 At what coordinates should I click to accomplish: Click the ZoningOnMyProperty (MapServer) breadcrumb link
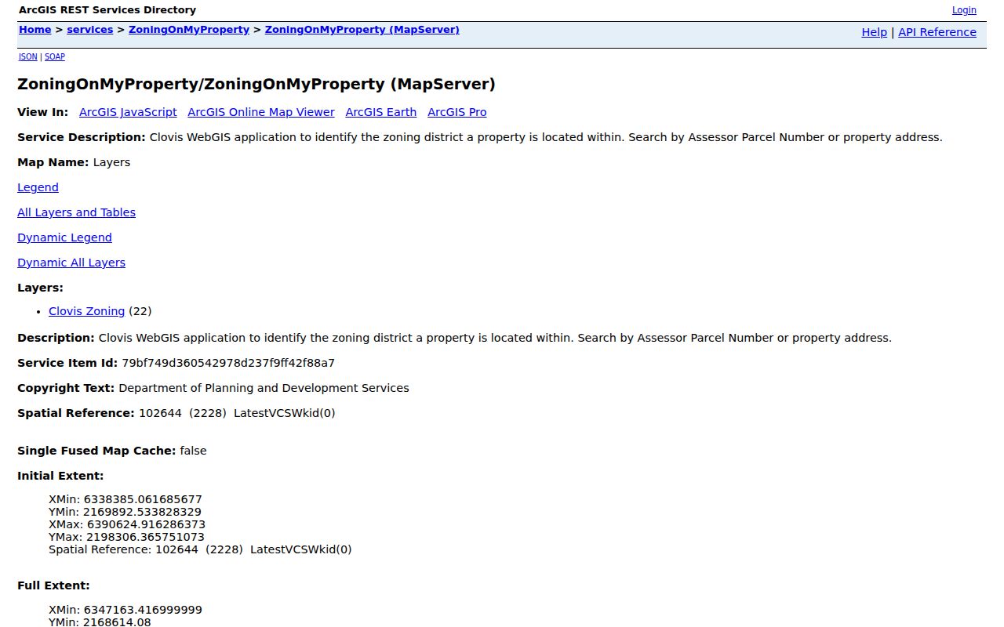pyautogui.click(x=362, y=30)
